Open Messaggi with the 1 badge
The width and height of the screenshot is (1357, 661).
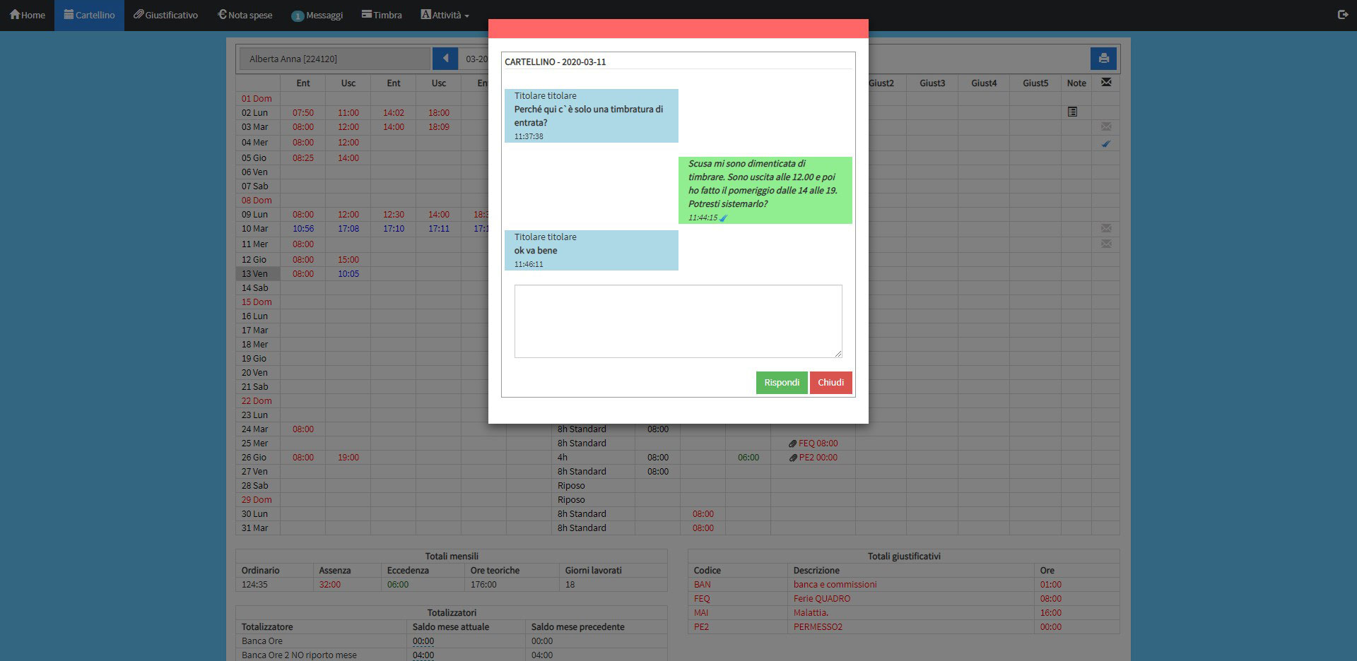(x=317, y=15)
